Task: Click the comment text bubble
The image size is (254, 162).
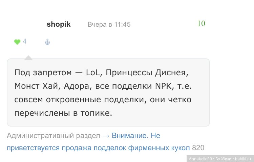Action: coord(108,92)
